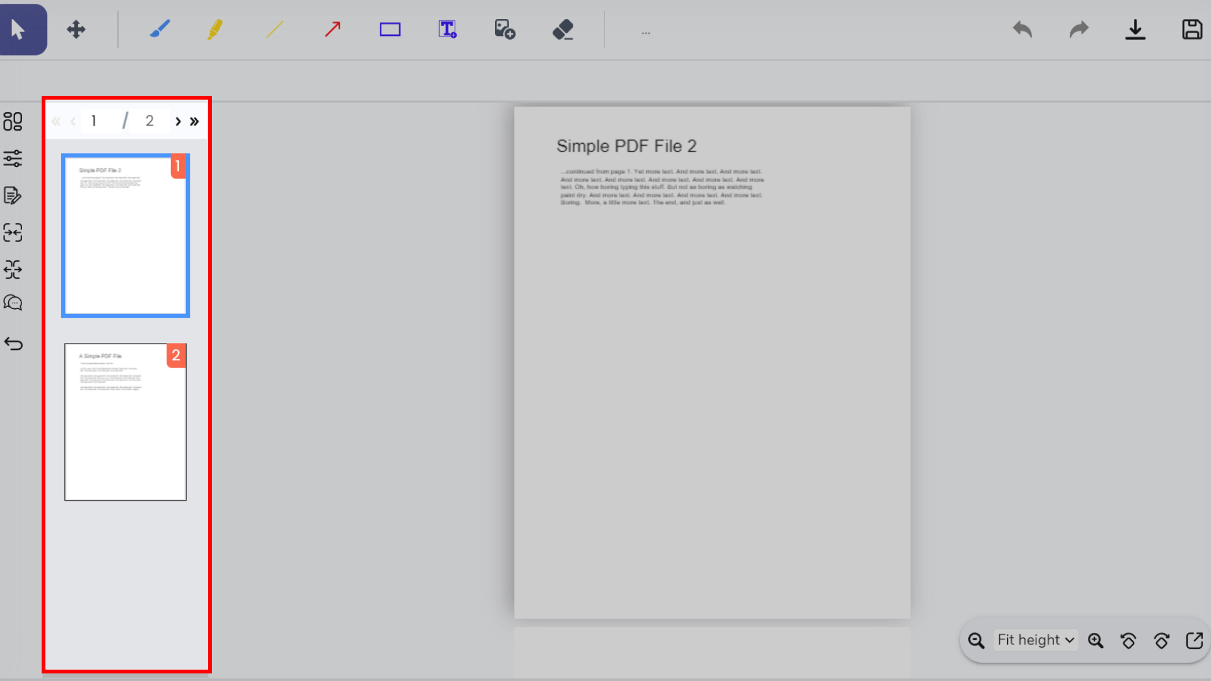Zoom into the document
Viewport: 1211px width, 681px height.
1096,641
